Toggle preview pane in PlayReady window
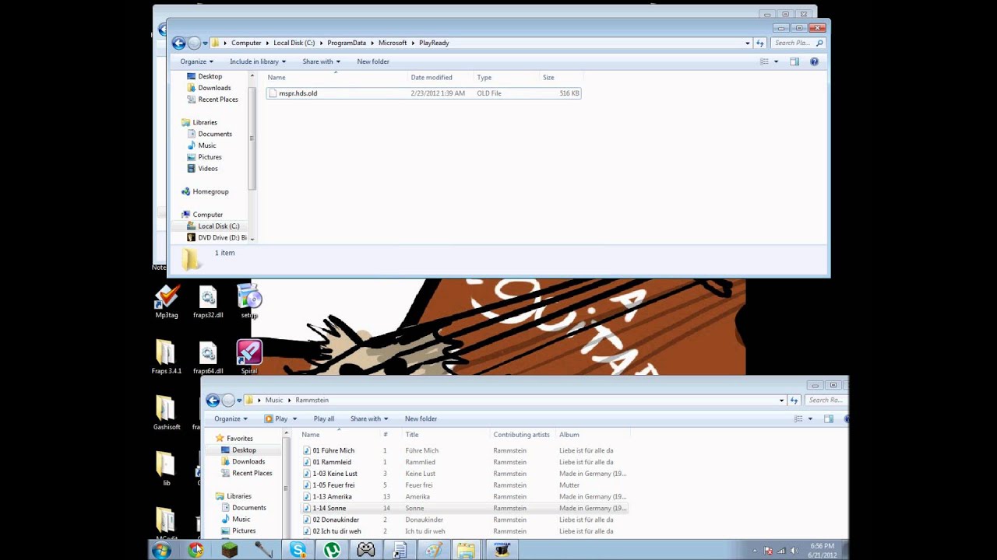 (x=794, y=61)
